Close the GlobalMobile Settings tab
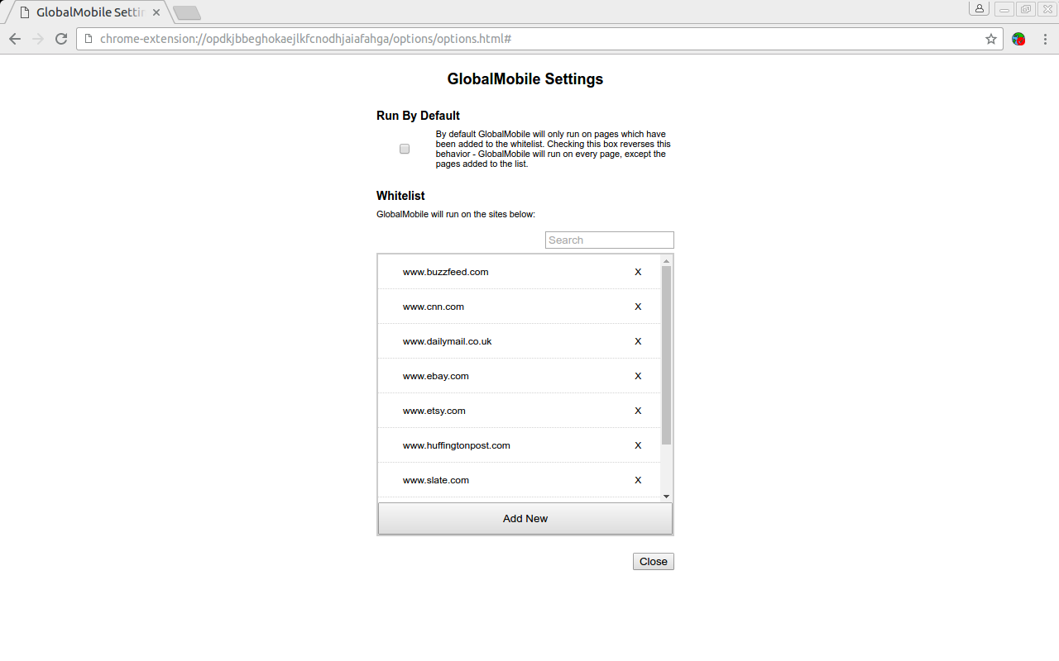1059x661 pixels. tap(156, 12)
